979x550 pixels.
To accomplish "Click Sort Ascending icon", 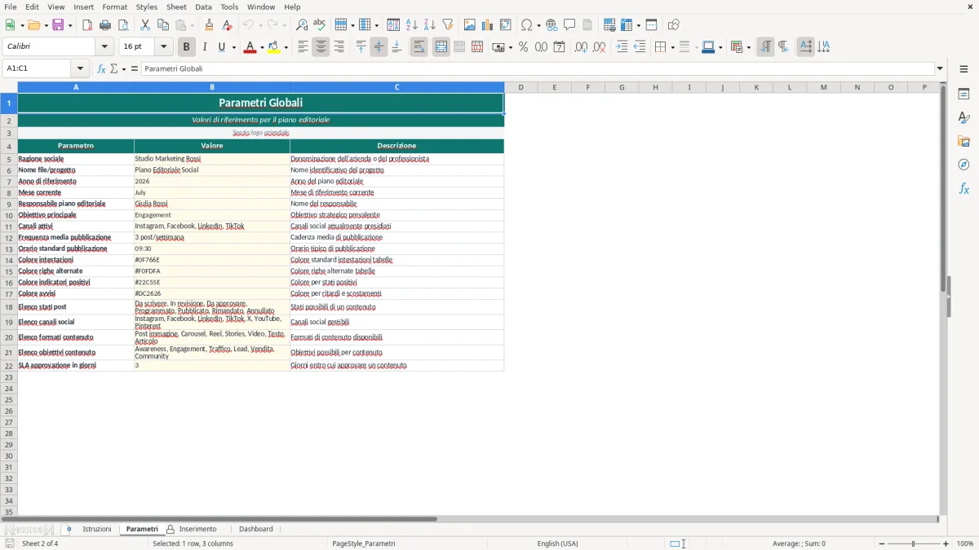I will pyautogui.click(x=411, y=25).
